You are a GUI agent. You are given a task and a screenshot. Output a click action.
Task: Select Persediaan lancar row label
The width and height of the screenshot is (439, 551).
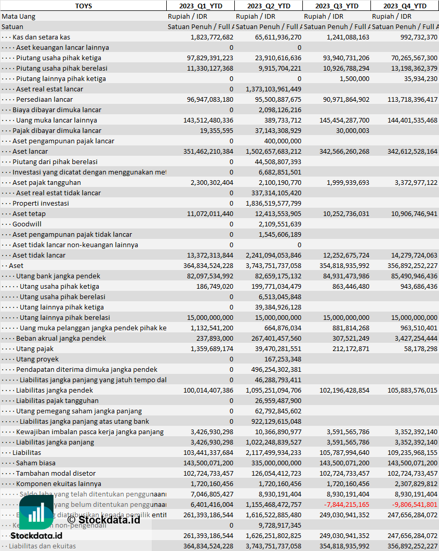click(x=44, y=99)
